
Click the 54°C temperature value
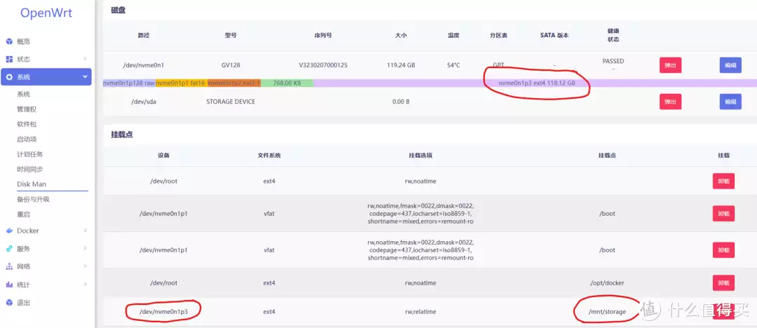(x=453, y=64)
